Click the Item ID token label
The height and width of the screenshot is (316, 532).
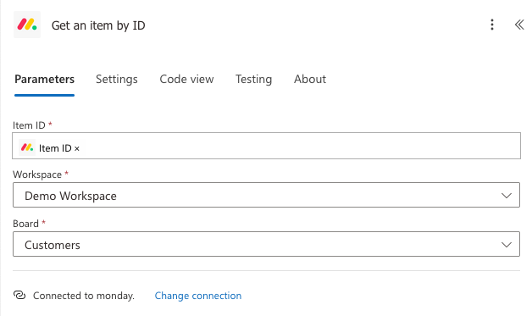pyautogui.click(x=55, y=148)
